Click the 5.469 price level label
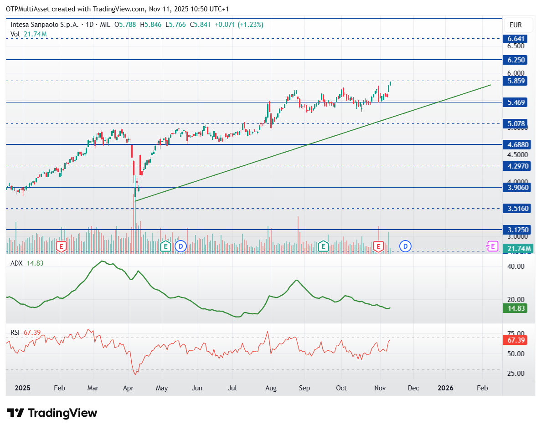 click(x=515, y=102)
